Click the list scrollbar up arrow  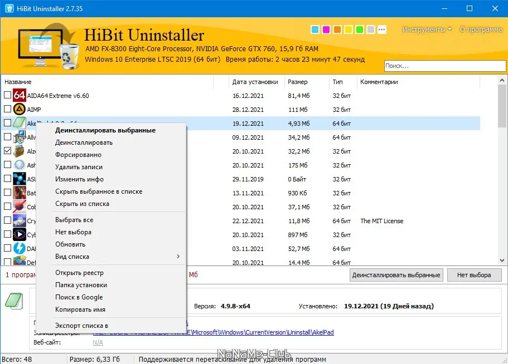(x=502, y=80)
